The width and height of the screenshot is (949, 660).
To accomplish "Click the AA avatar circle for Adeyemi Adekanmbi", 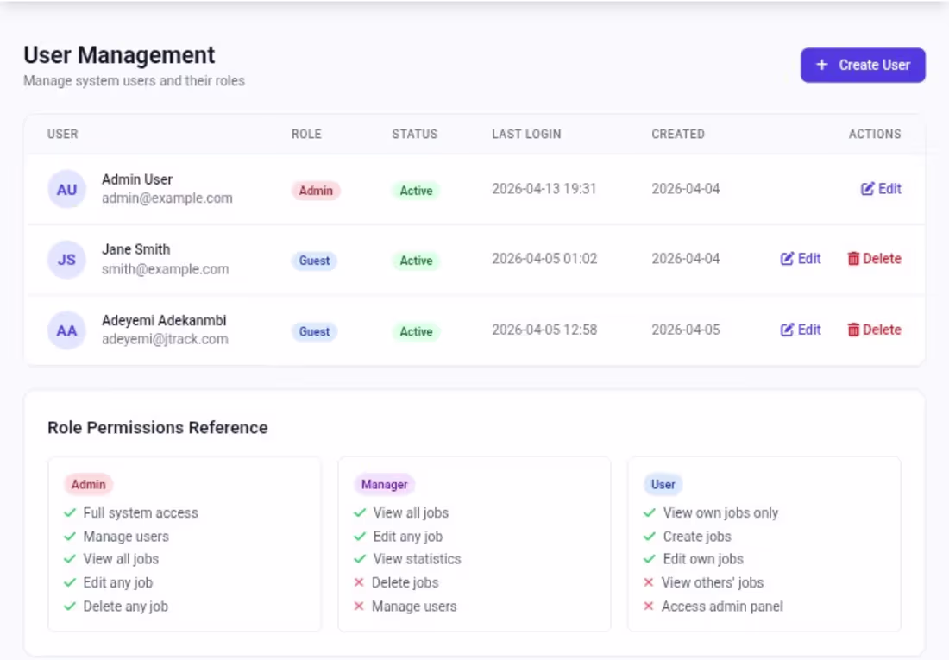I will pos(66,330).
